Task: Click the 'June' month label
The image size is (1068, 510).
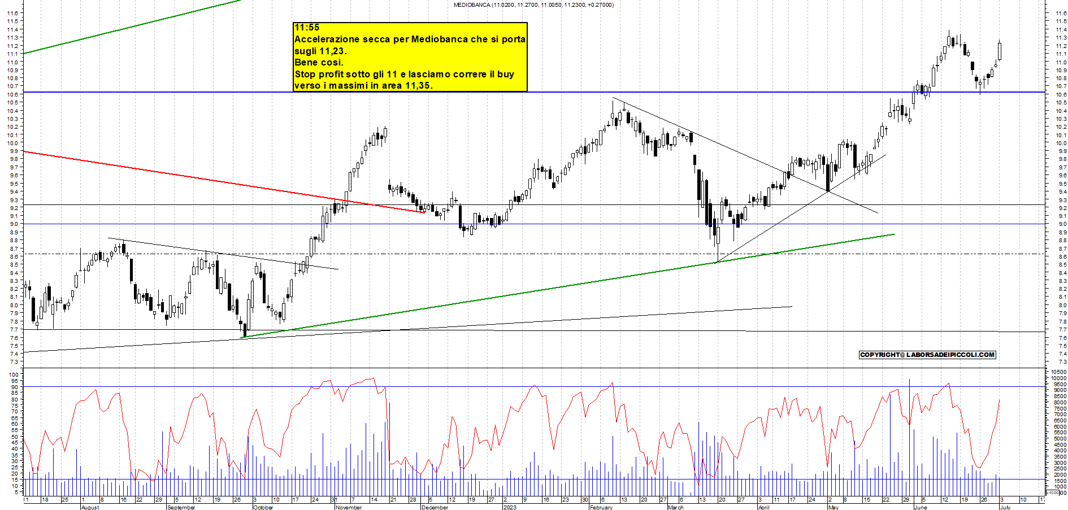Action: [x=921, y=507]
